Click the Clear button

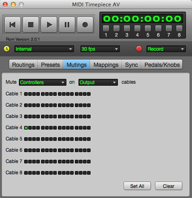tap(169, 186)
